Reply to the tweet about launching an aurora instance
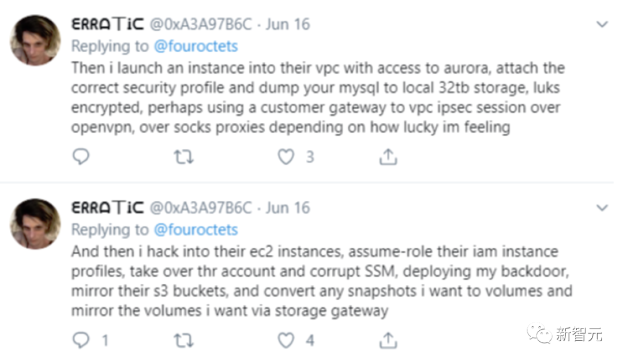Viewport: 623px width, 362px height. click(x=81, y=157)
